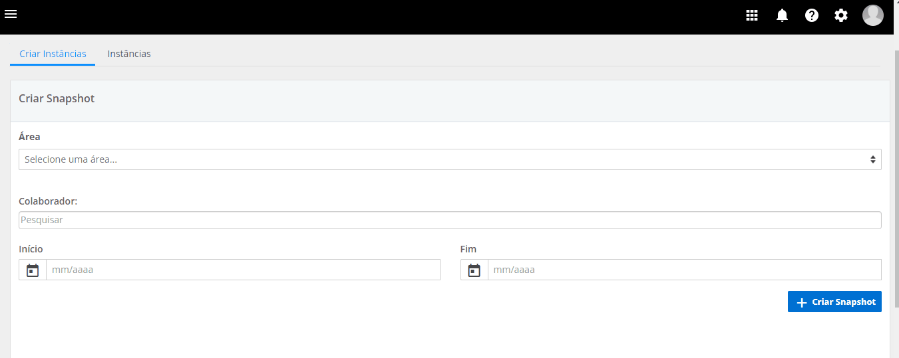This screenshot has height=358, width=899.
Task: Focus the Colaborador 'Pesquisar' search field
Action: [x=450, y=220]
